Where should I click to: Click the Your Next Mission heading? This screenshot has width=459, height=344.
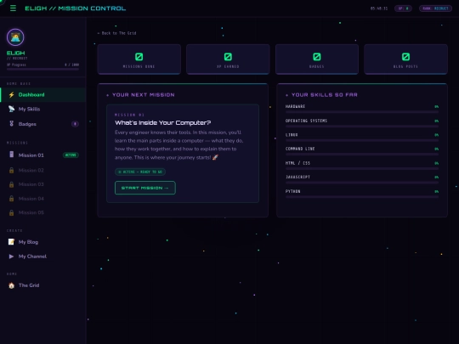pyautogui.click(x=143, y=95)
